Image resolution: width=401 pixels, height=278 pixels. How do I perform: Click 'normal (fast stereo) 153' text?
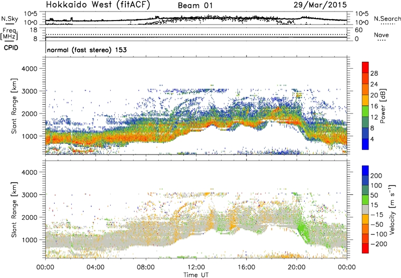click(87, 50)
